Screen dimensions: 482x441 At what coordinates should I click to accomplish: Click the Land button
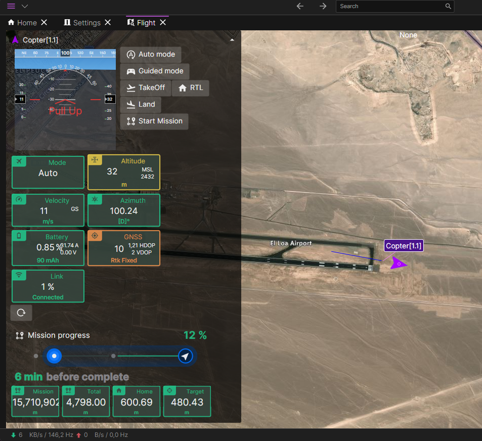point(141,105)
